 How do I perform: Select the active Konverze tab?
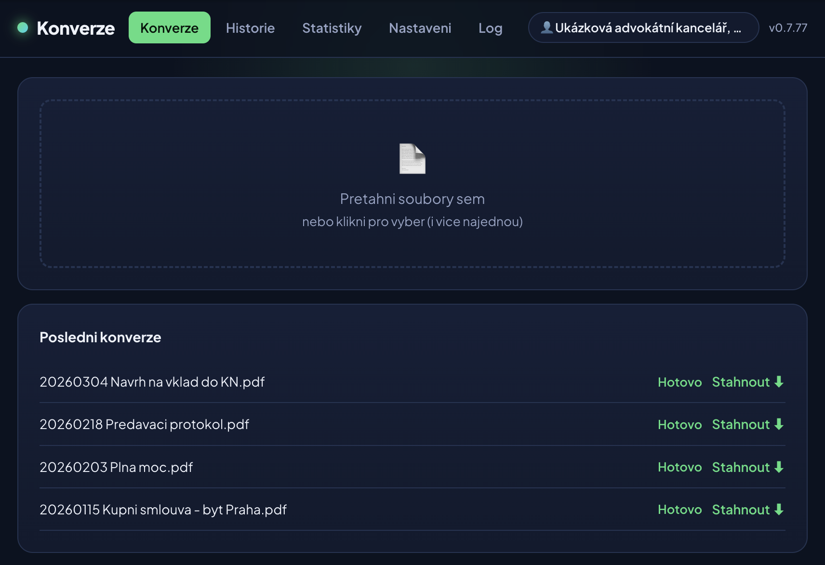(x=169, y=27)
